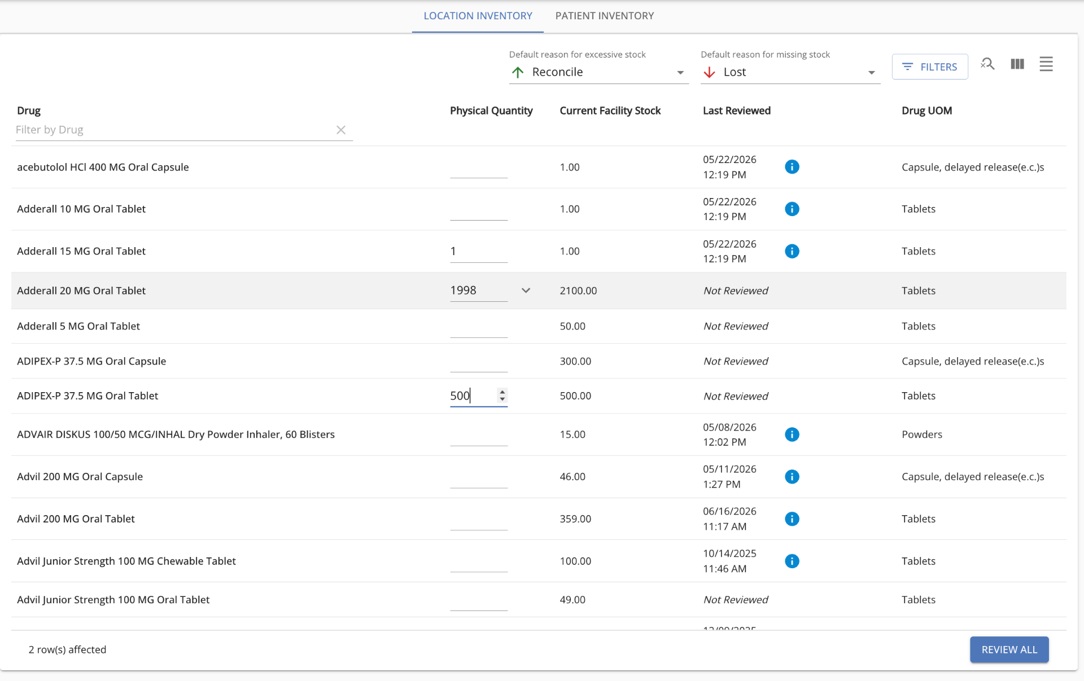Image resolution: width=1084 pixels, height=681 pixels.
Task: Click info icon for Advil 200 MG Tablet
Action: click(x=792, y=519)
